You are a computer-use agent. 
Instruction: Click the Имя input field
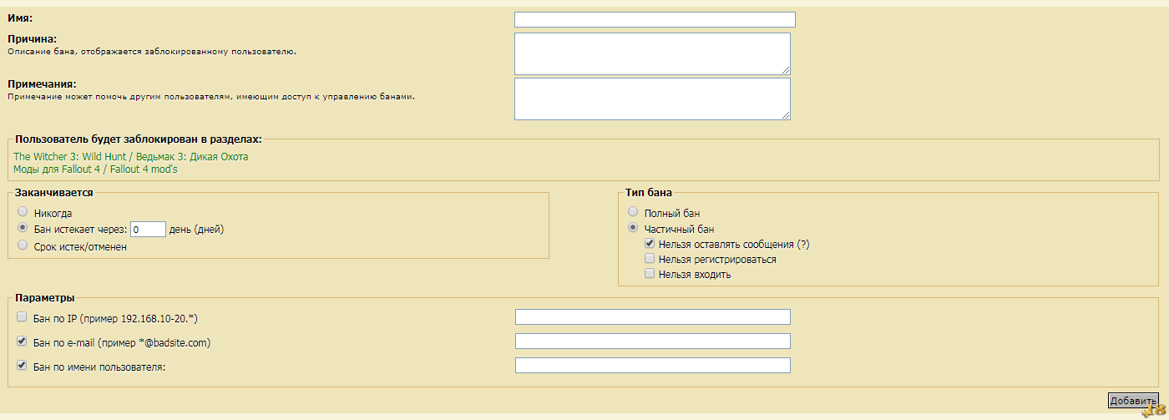pyautogui.click(x=655, y=19)
